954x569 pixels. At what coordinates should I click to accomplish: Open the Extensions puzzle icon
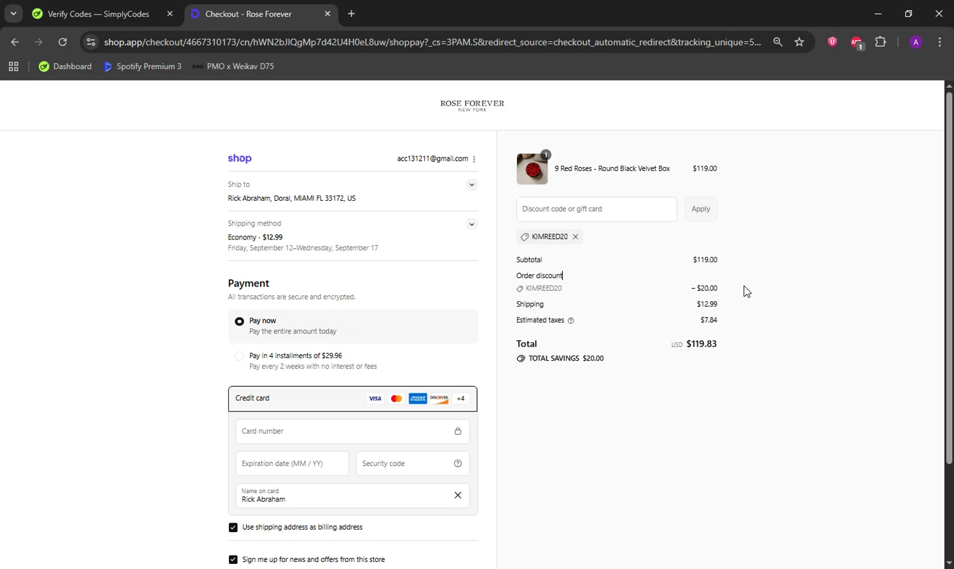tap(880, 42)
